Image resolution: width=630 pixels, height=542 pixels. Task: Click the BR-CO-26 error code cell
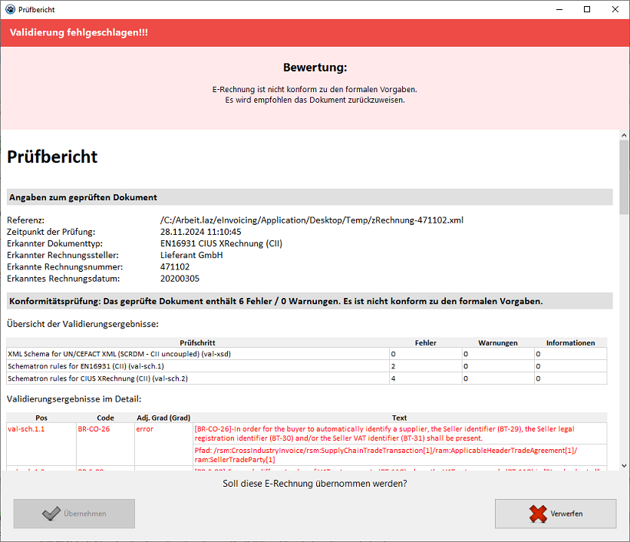tap(94, 429)
